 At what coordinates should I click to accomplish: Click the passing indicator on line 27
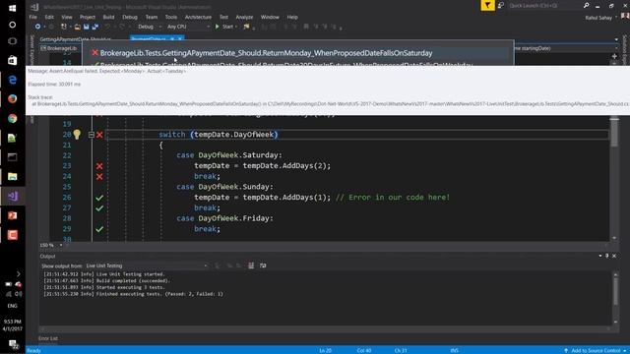coord(99,207)
